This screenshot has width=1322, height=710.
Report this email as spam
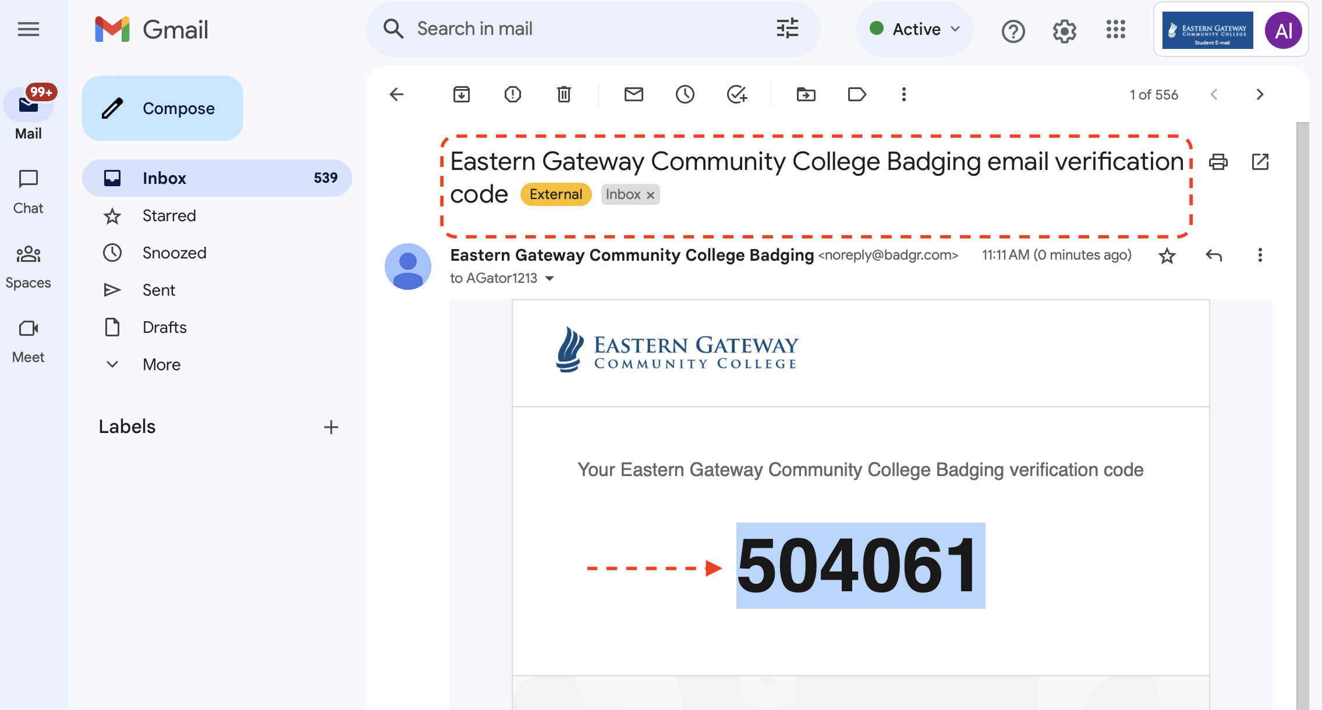point(512,94)
